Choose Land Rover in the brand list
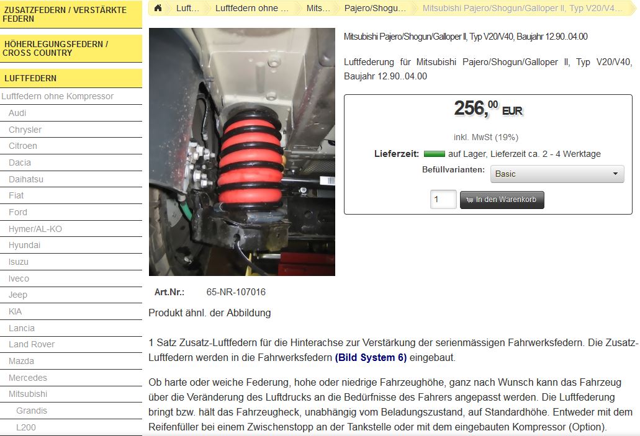Viewport: 640px width, 436px height. (x=32, y=344)
